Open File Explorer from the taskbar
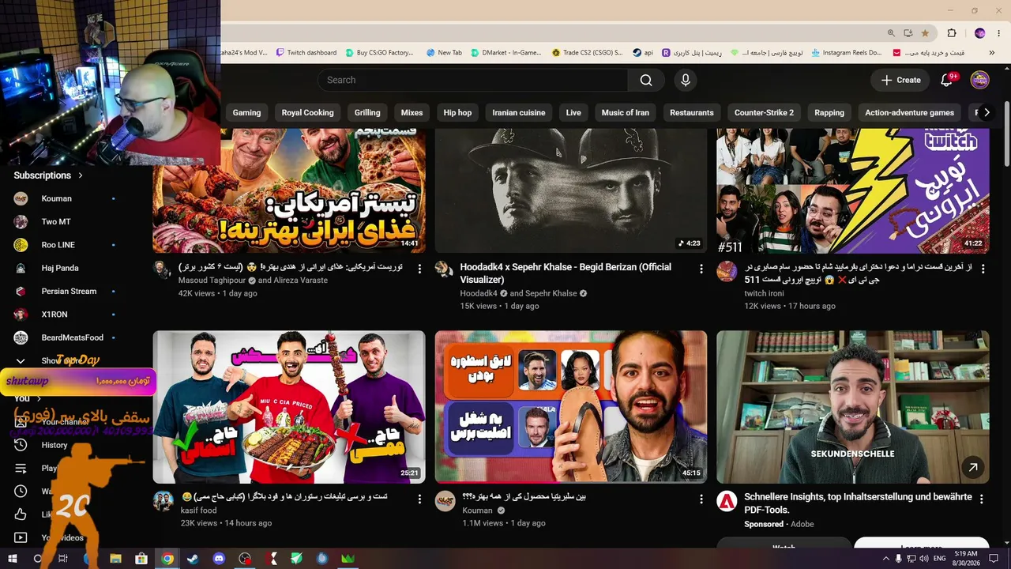This screenshot has width=1011, height=569. pyautogui.click(x=115, y=559)
